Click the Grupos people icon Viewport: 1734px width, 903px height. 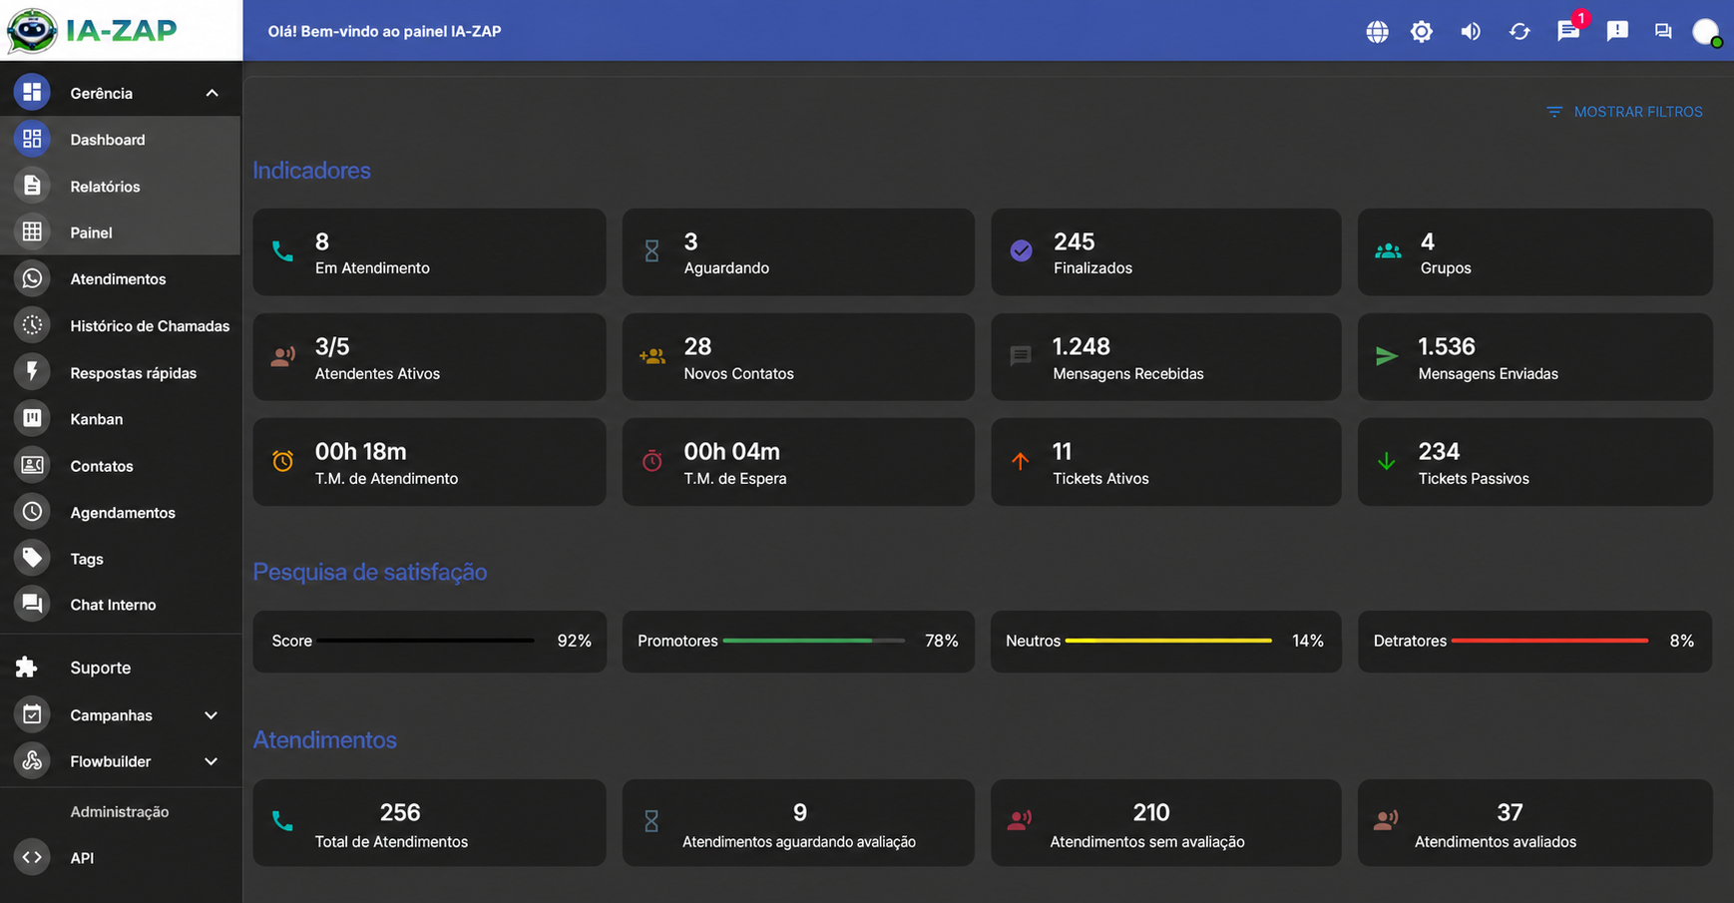(x=1388, y=251)
